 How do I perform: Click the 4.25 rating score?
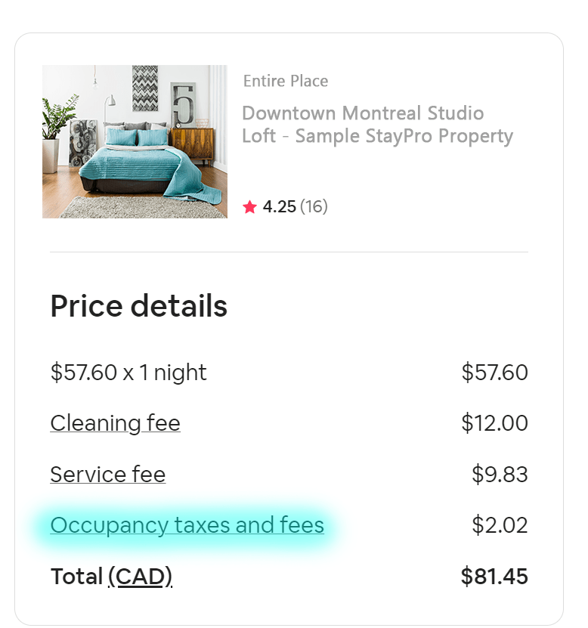[x=279, y=207]
